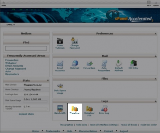Image resolution: width=160 pixels, height=133 pixels.
Task: Collapse the Preferences section arrow
Action: [156, 33]
